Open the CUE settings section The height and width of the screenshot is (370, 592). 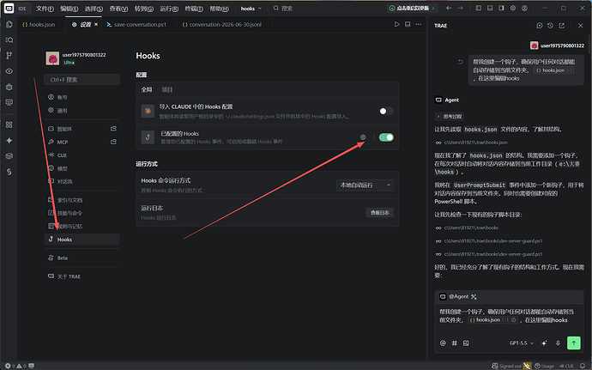(82, 155)
